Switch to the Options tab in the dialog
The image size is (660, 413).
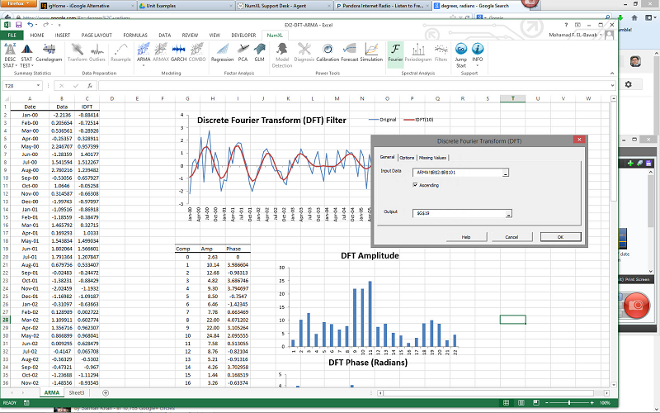pyautogui.click(x=407, y=157)
